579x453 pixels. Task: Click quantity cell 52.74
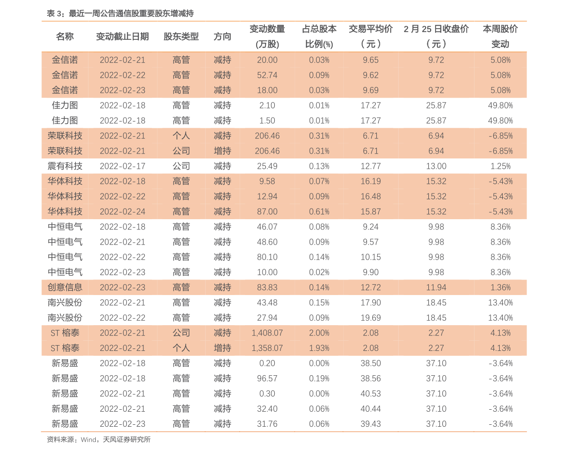[267, 75]
